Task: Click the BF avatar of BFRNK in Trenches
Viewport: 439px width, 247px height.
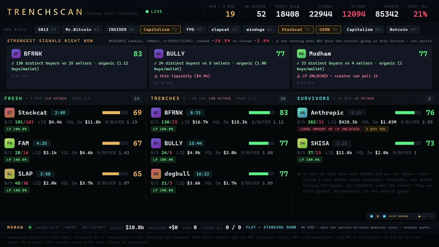Action: pyautogui.click(x=156, y=113)
